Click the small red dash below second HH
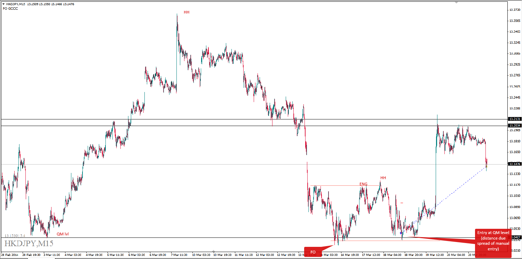Viewport: 522px width, 259px height. pyautogui.click(x=402, y=202)
